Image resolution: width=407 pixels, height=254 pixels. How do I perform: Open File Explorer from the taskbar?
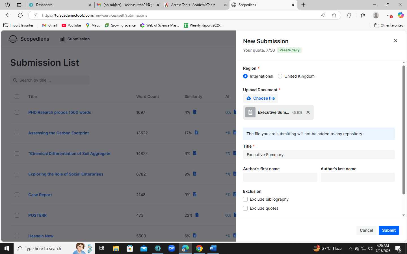[x=116, y=248]
